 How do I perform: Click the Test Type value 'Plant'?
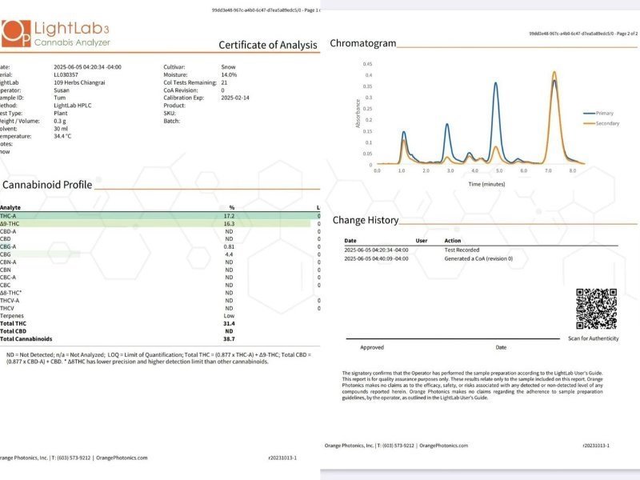[x=61, y=113]
